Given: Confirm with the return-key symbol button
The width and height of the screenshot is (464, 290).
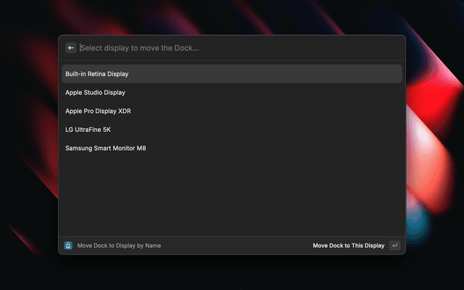Looking at the screenshot, I should (x=394, y=246).
